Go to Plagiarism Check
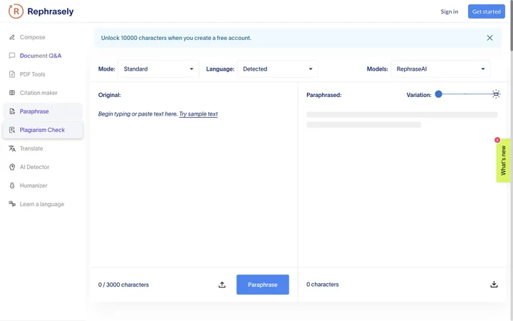Screen dimensions: 513x321 tap(43, 130)
